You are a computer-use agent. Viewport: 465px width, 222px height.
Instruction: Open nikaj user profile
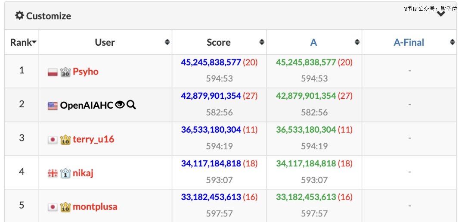coord(83,173)
